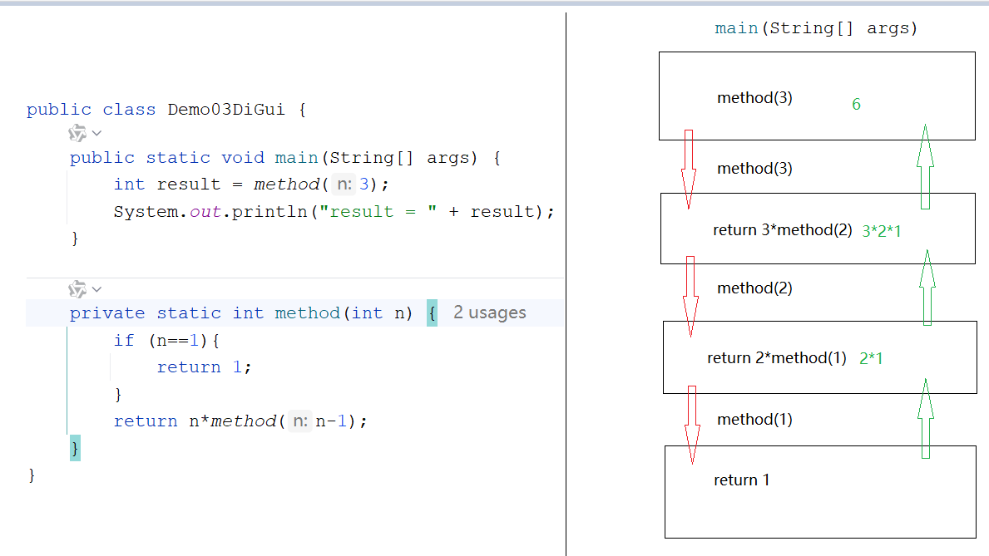Click green arrow beside the method(2) label
The height and width of the screenshot is (556, 989).
927,287
